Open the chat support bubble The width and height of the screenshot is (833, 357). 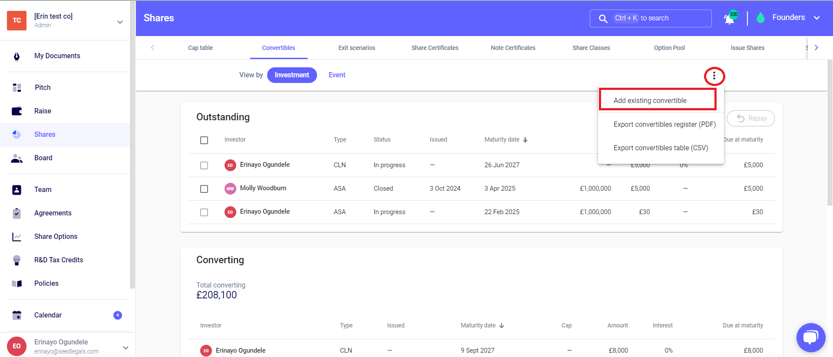[810, 337]
